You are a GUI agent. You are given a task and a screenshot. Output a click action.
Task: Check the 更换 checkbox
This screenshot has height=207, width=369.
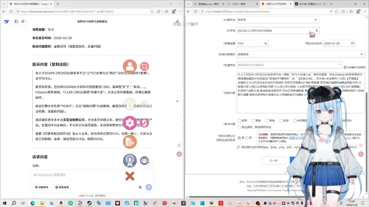(x=267, y=121)
